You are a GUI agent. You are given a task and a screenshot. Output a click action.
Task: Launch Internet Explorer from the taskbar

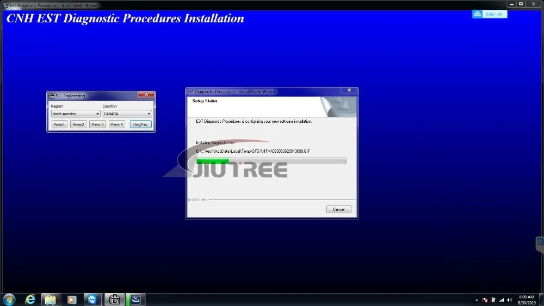point(30,299)
